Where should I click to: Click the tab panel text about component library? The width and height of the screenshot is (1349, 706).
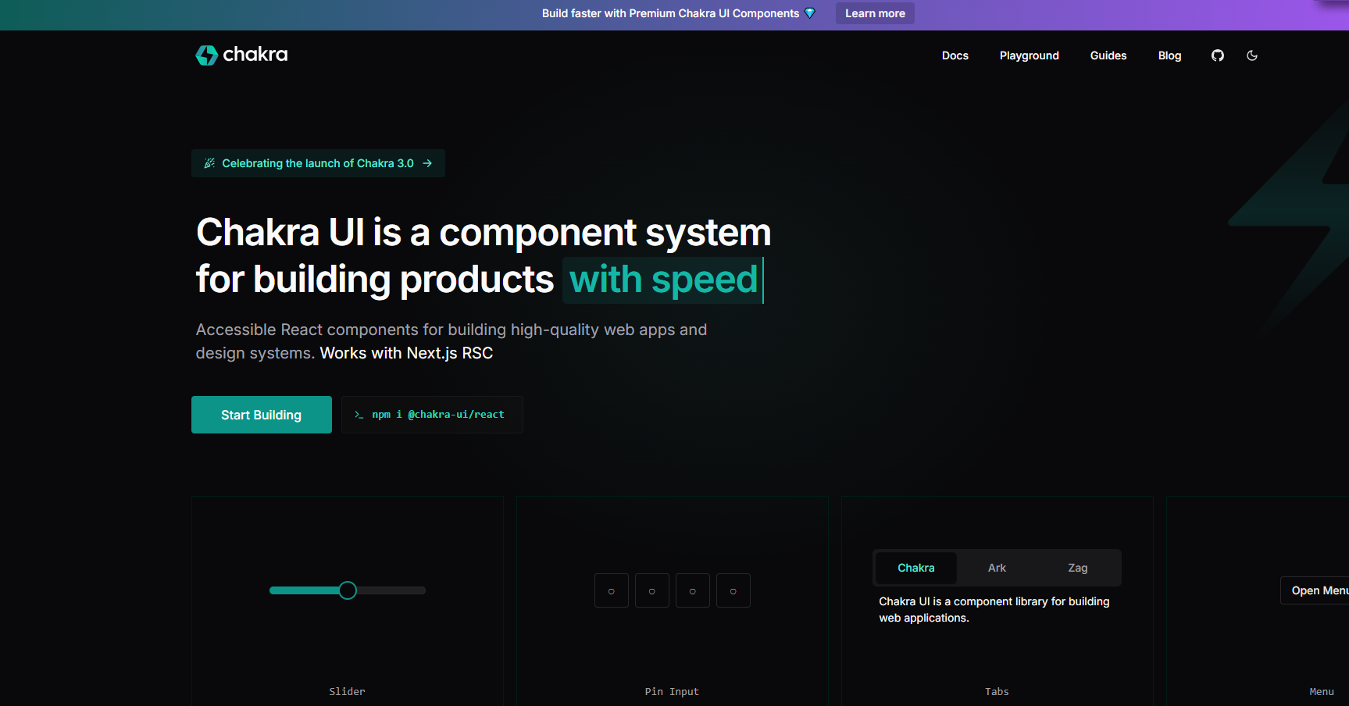click(994, 609)
